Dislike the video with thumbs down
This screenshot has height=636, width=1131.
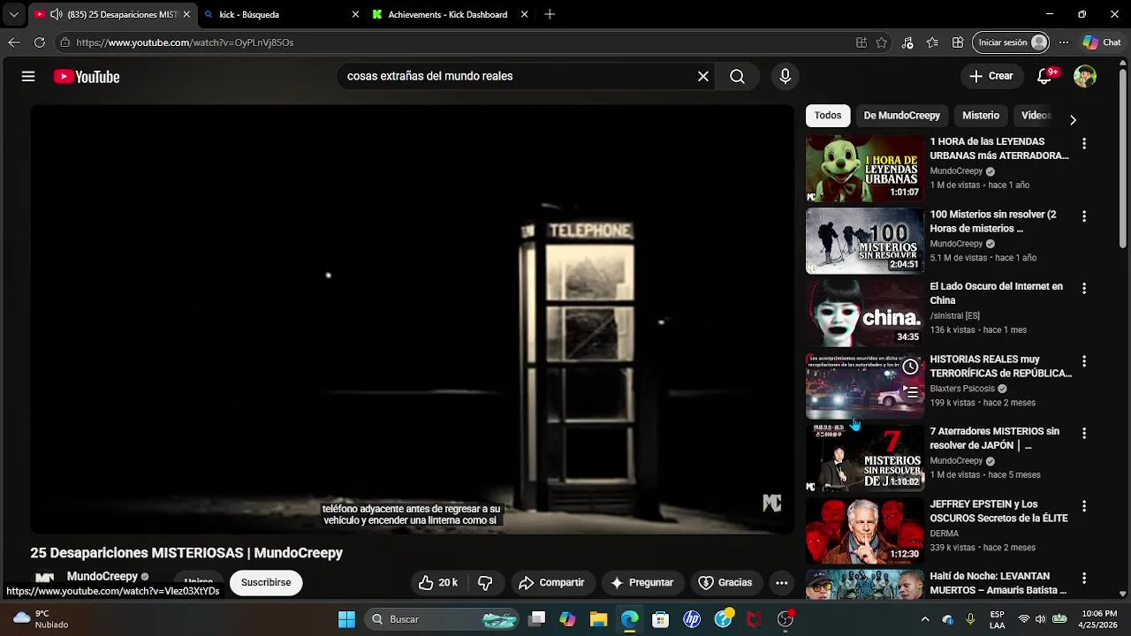point(485,582)
